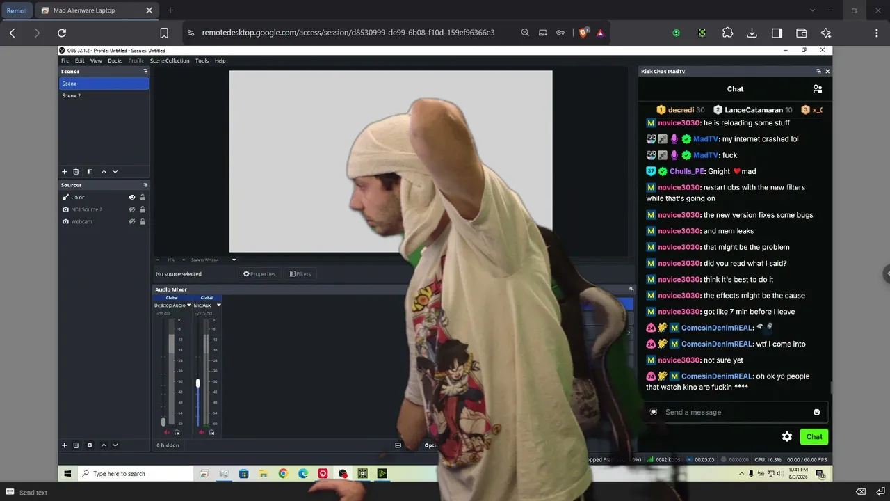Screen dimensions: 890x501
Task: Switch to the Mad Alienware Laptop tab
Action: (97, 10)
